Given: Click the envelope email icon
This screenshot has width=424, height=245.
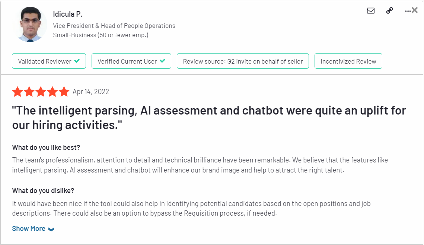Looking at the screenshot, I should click(371, 10).
